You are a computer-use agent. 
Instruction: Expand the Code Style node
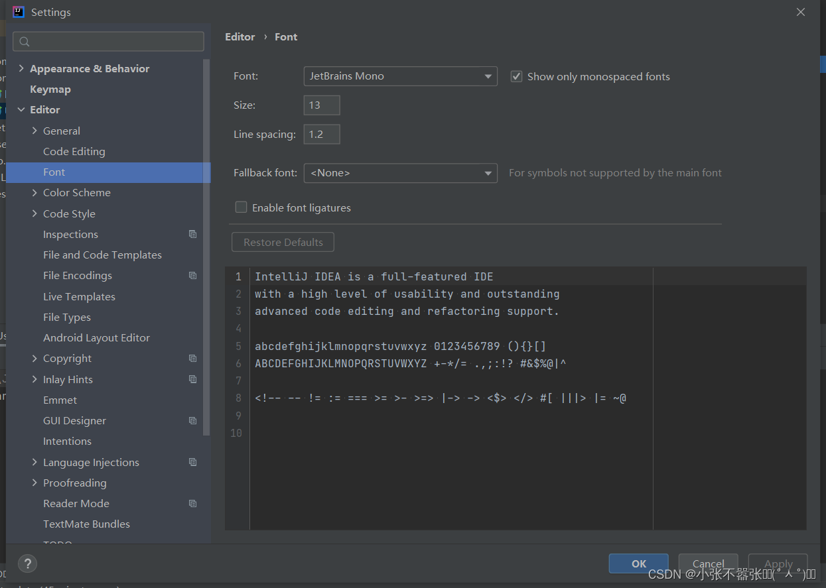point(34,213)
